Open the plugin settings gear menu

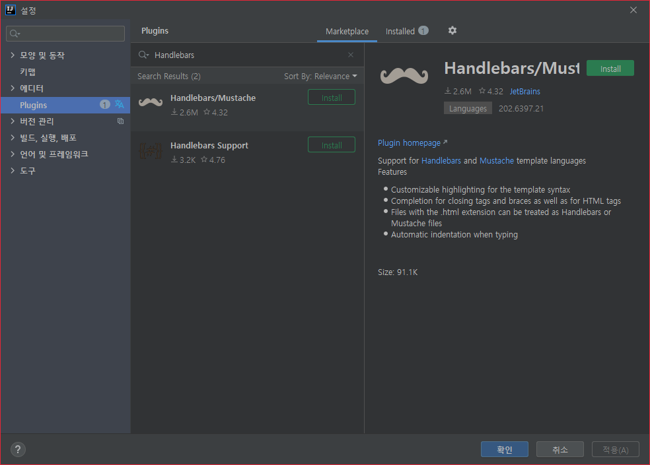click(452, 30)
